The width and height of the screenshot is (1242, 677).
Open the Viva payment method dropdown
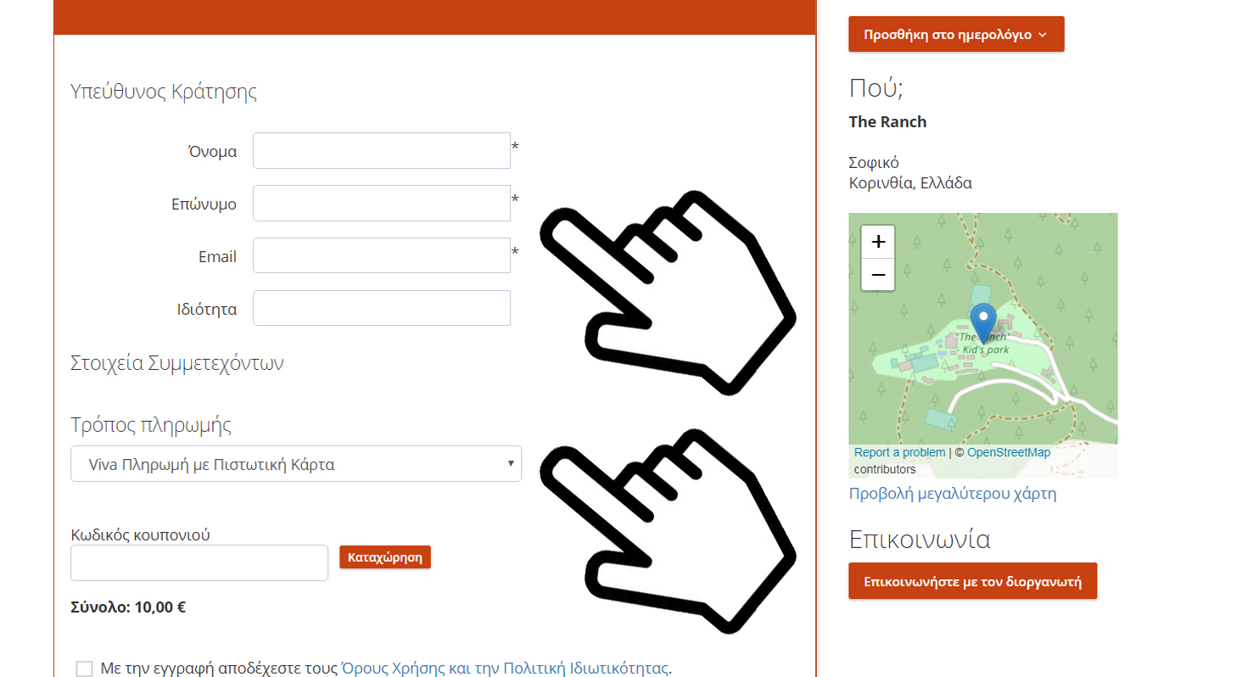tap(296, 464)
